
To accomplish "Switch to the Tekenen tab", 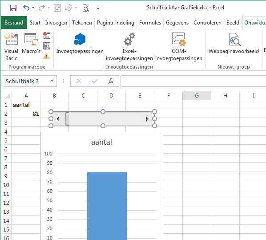I will 82,23.
